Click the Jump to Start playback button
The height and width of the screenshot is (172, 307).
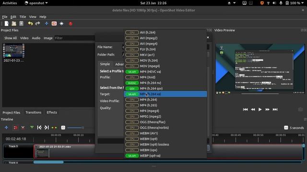tap(245, 109)
